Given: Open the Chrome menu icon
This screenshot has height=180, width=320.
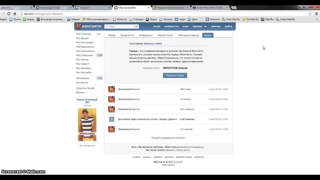Looking at the screenshot, I should click(x=317, y=14).
